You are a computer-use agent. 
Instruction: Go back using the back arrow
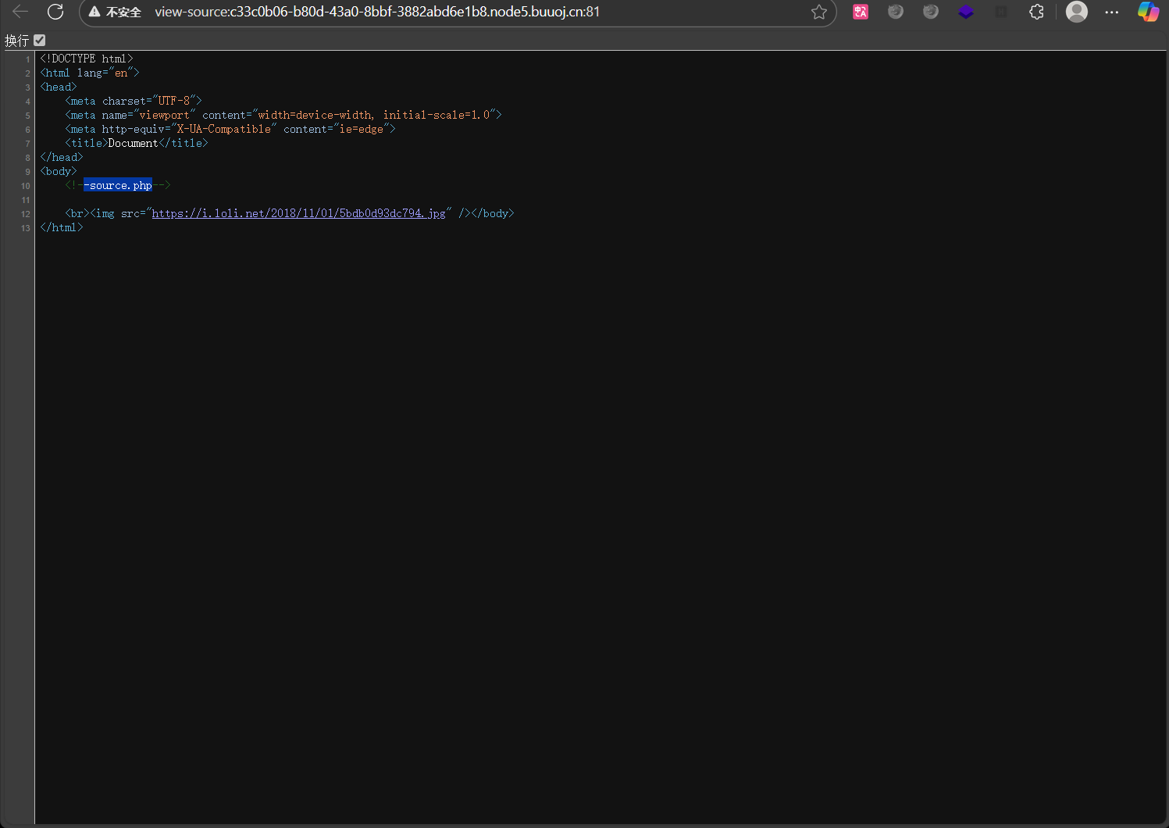click(x=20, y=12)
